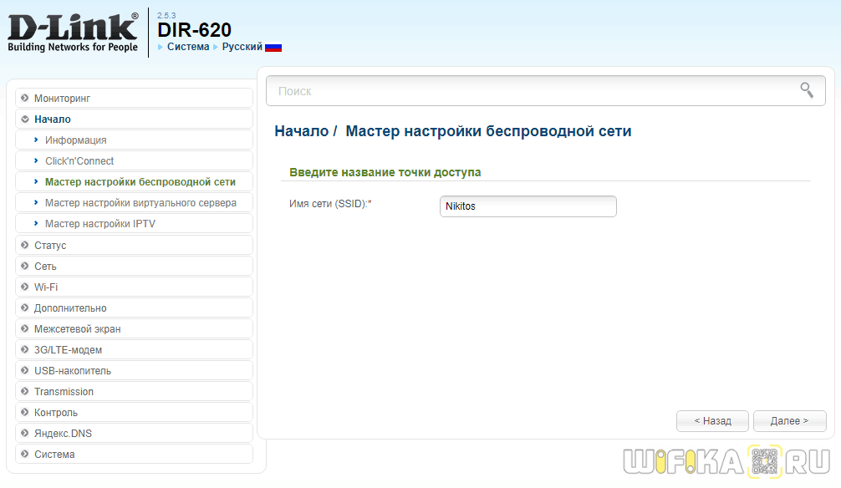The width and height of the screenshot is (841, 488).
Task: Select the Начало menu item
Action: pyautogui.click(x=134, y=119)
